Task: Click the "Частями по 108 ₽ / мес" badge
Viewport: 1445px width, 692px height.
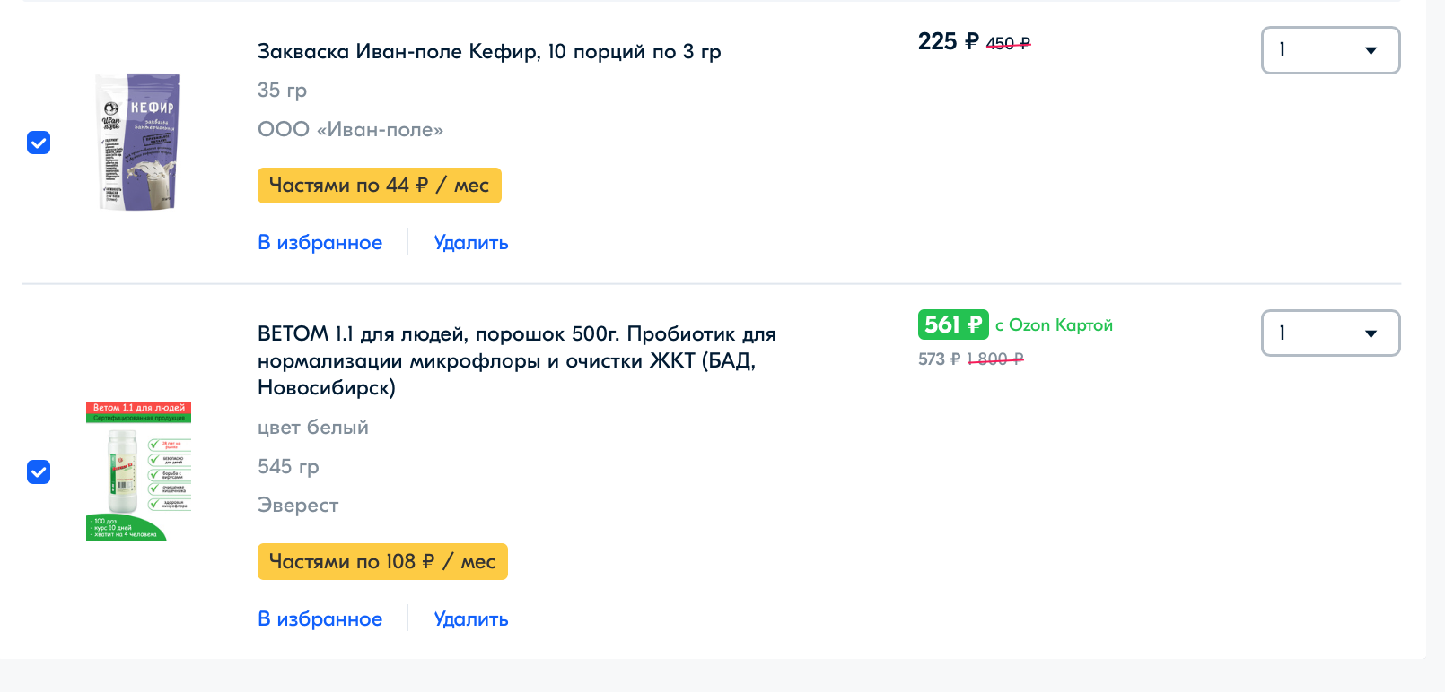Action: pyautogui.click(x=382, y=562)
